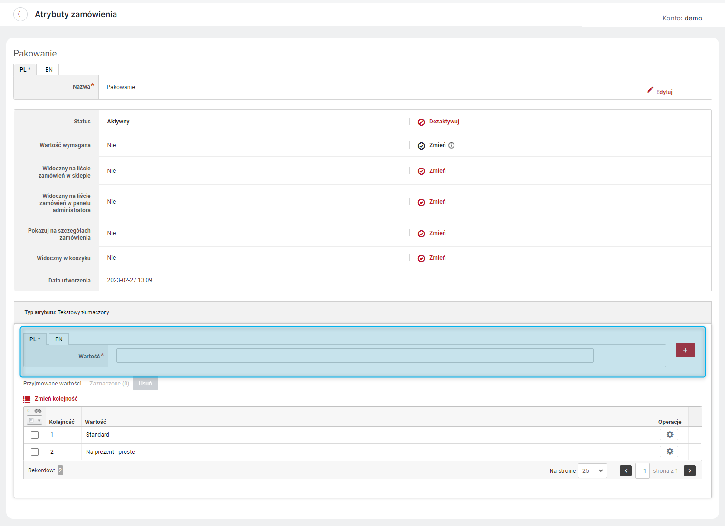
Task: Click Przyjmowane wartości label
Action: click(x=52, y=384)
